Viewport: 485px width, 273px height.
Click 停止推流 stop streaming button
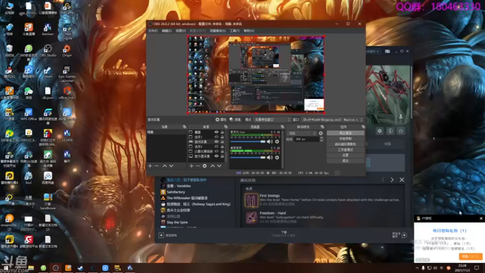(x=345, y=133)
